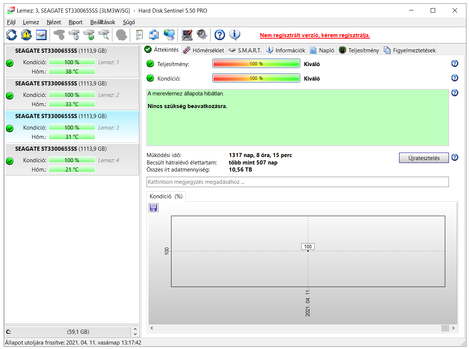
Task: Select the highlighted SEAGATE disk, Lemez: 3
Action: (x=72, y=127)
